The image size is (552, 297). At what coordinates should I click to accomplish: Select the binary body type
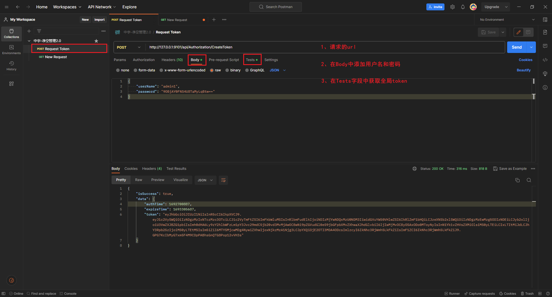coord(233,70)
